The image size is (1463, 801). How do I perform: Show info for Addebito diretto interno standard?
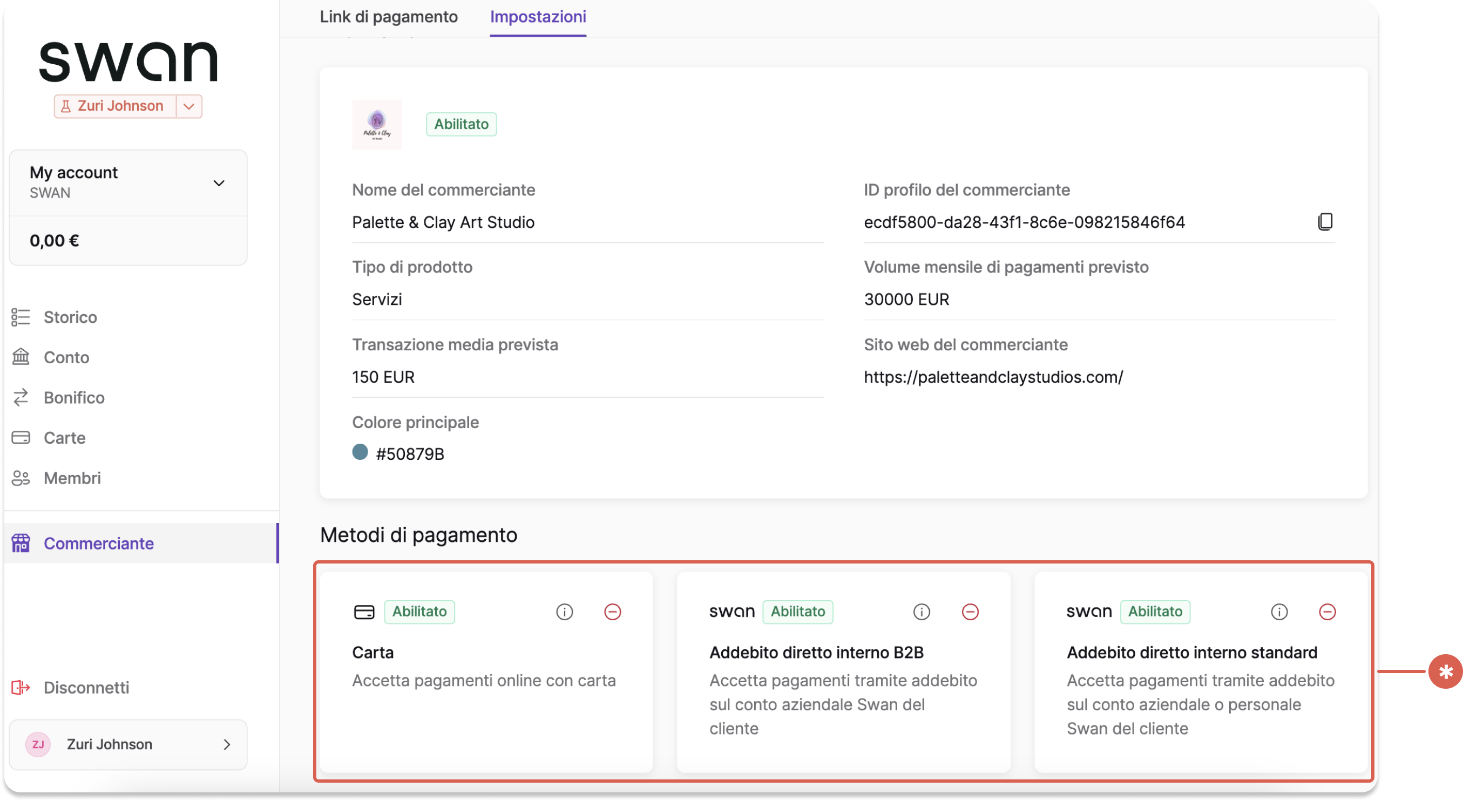point(1278,612)
